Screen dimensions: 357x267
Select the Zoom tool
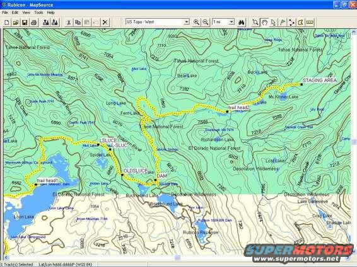[255, 22]
